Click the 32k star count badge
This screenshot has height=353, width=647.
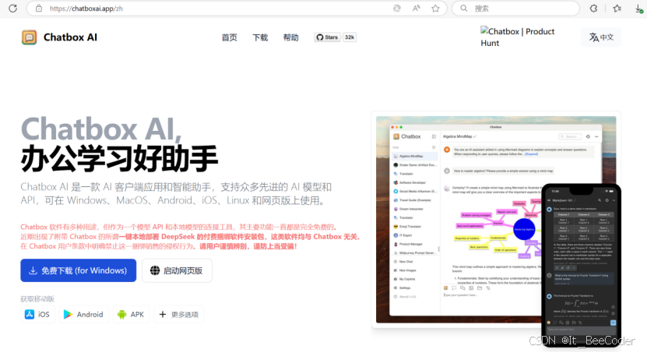[350, 37]
